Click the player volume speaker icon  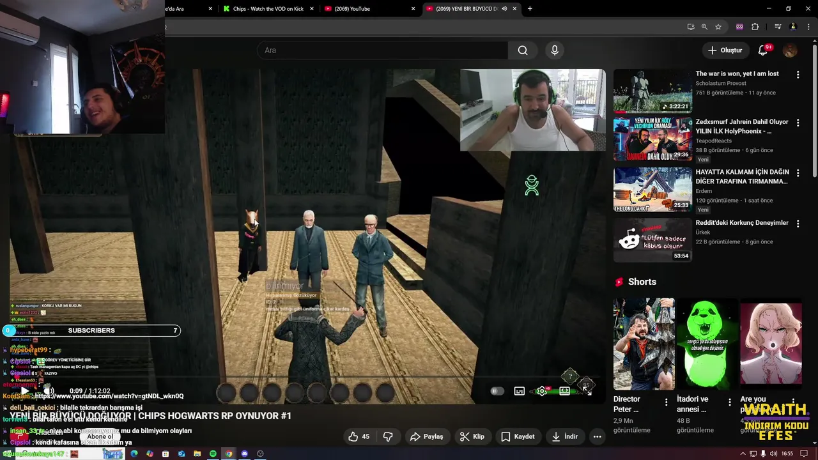pos(49,391)
